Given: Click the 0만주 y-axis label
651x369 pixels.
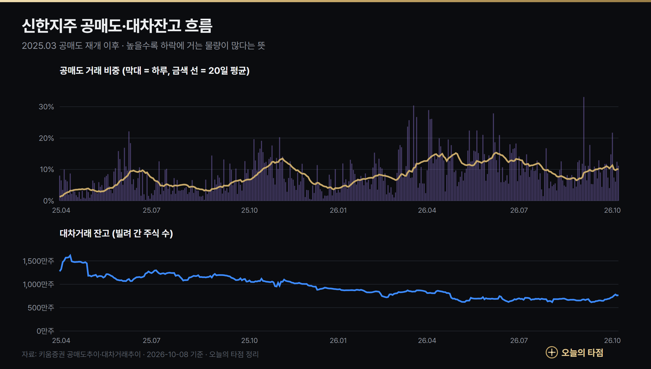Looking at the screenshot, I should [45, 331].
